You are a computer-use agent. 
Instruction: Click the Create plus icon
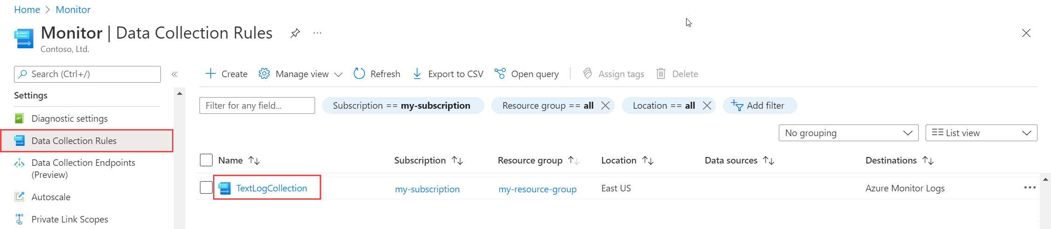click(211, 74)
